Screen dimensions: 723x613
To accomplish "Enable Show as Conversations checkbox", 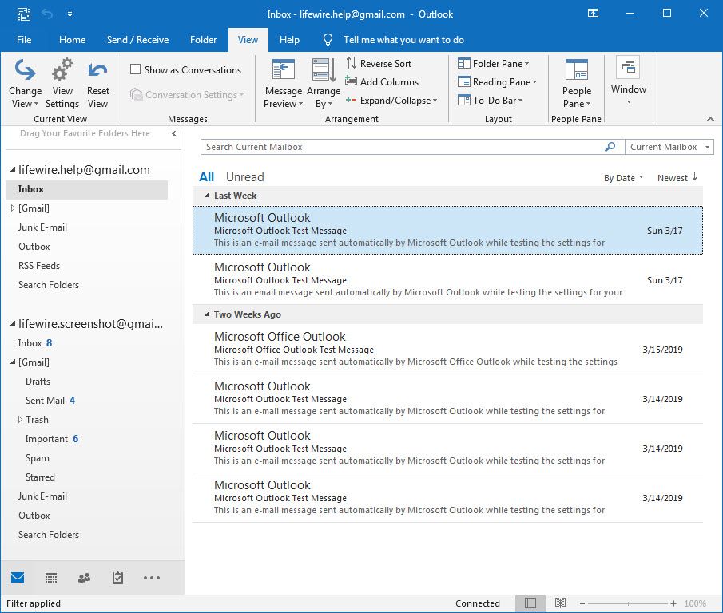I will click(x=135, y=69).
